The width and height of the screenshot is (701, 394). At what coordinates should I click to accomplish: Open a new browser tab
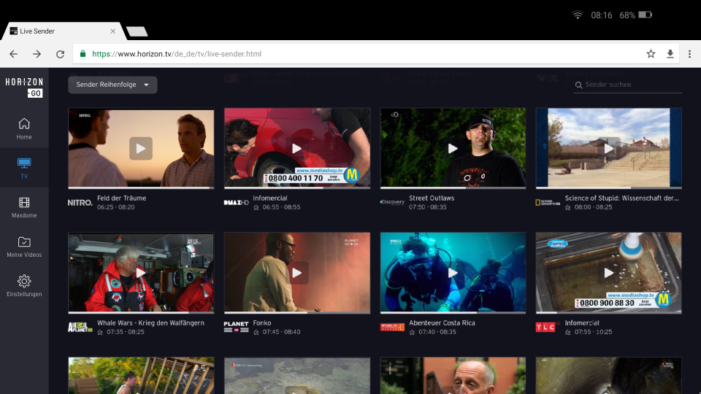(137, 31)
